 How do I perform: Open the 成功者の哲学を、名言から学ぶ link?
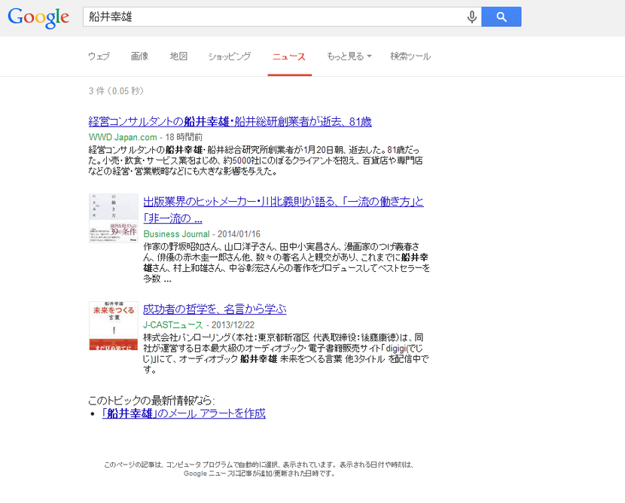[x=215, y=309]
